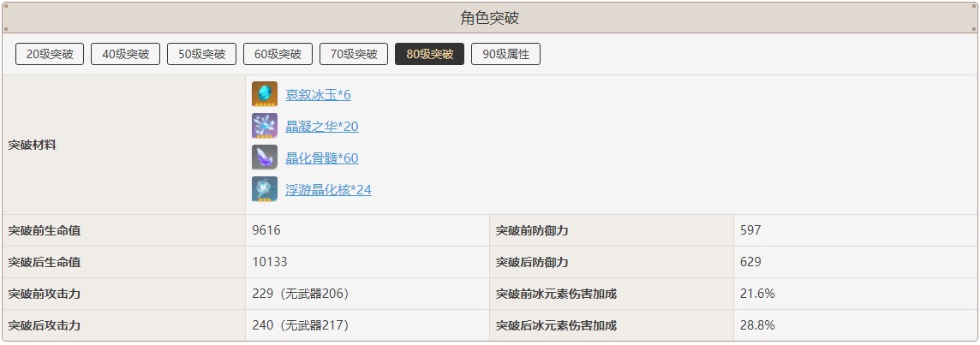980x345 pixels.
Task: Click the 哀叙冰玉 gem icon
Action: (x=265, y=94)
